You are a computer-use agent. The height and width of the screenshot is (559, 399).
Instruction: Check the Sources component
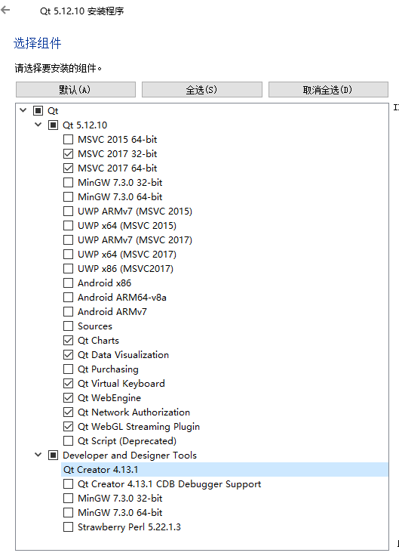coord(68,326)
